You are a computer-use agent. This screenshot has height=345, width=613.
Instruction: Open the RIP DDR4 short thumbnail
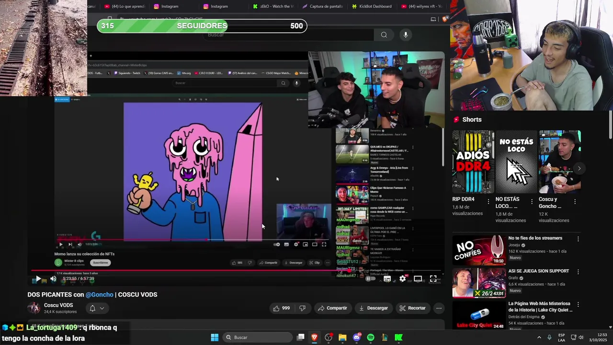(473, 161)
